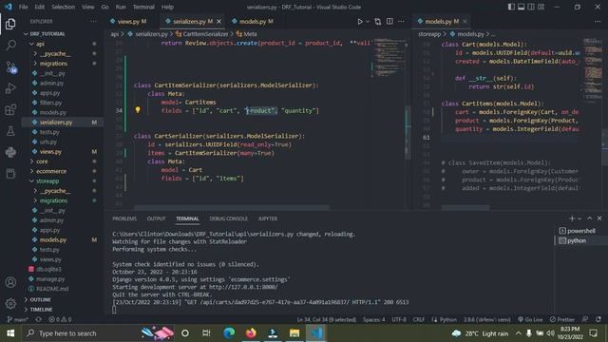The width and height of the screenshot is (608, 342).
Task: Change indentation via Spaces: 4
Action: [x=373, y=319]
